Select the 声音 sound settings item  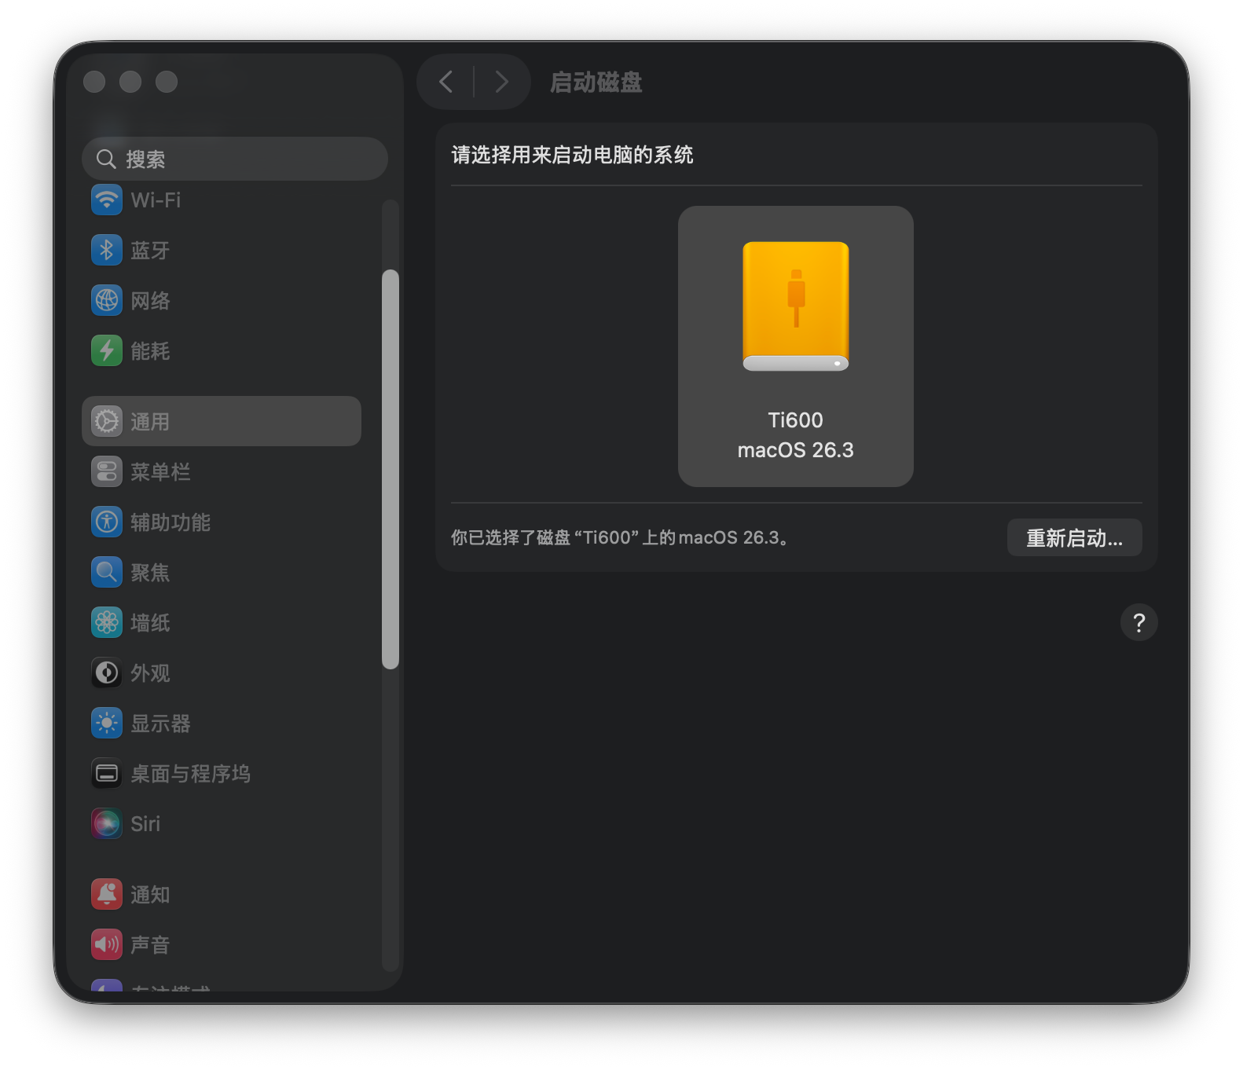coord(149,945)
